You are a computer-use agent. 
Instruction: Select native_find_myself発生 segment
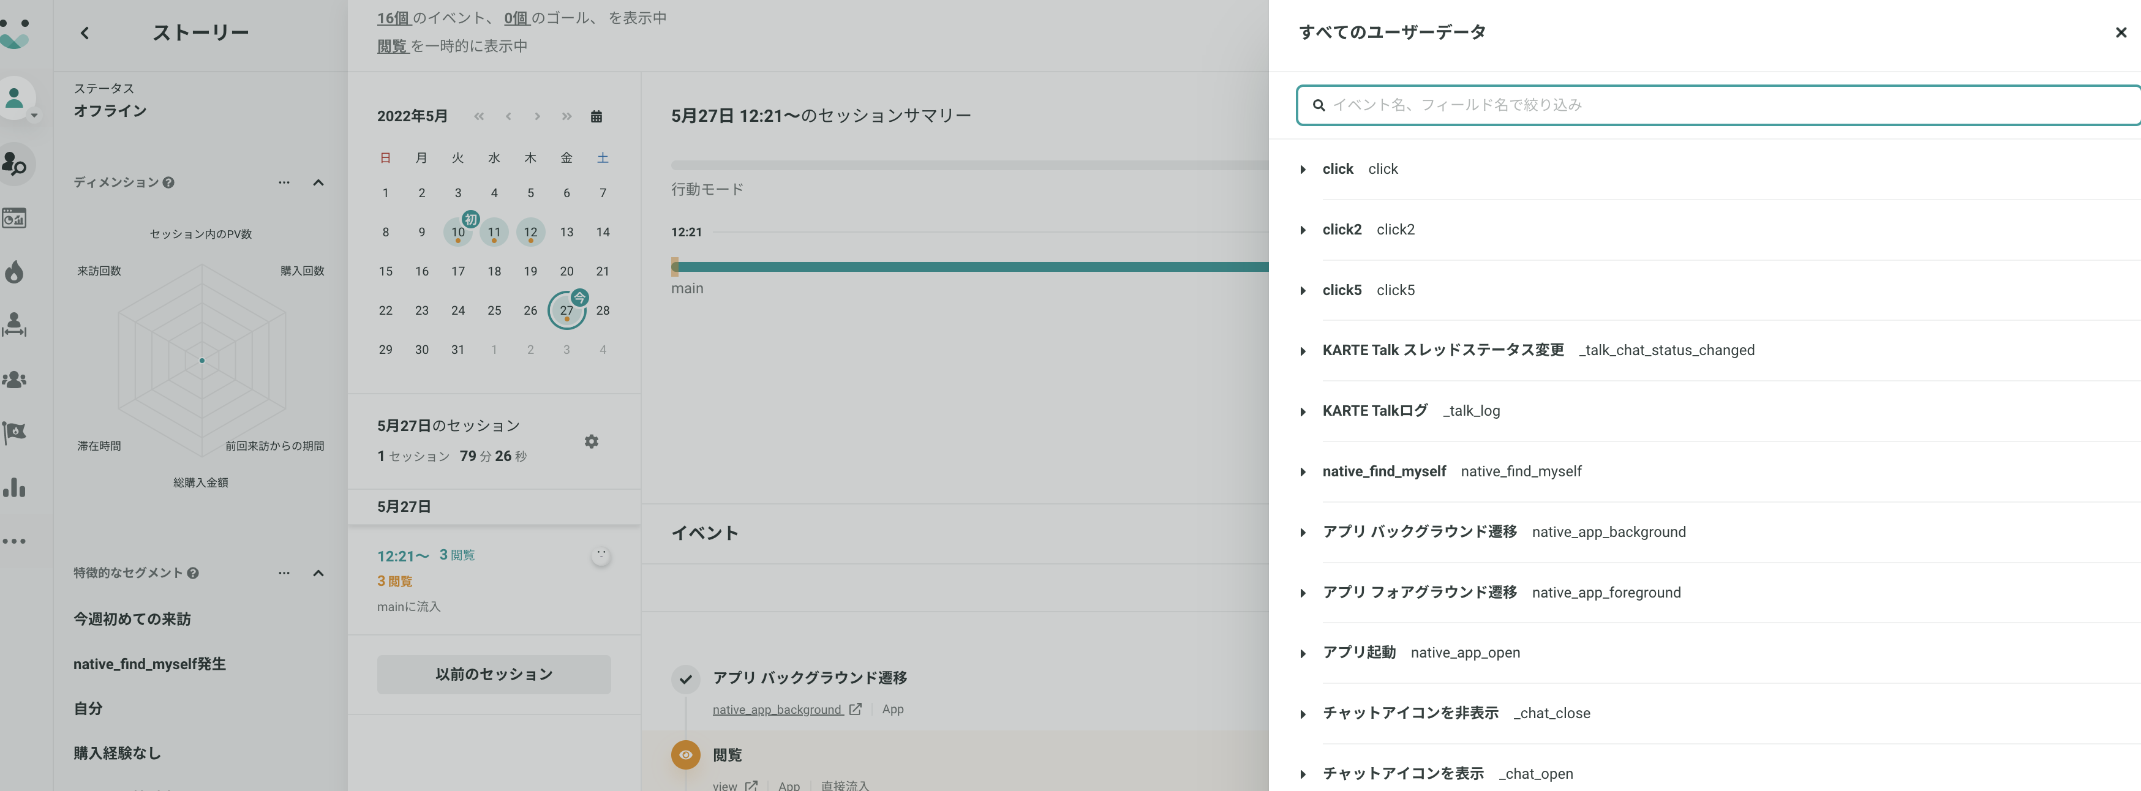tap(149, 664)
